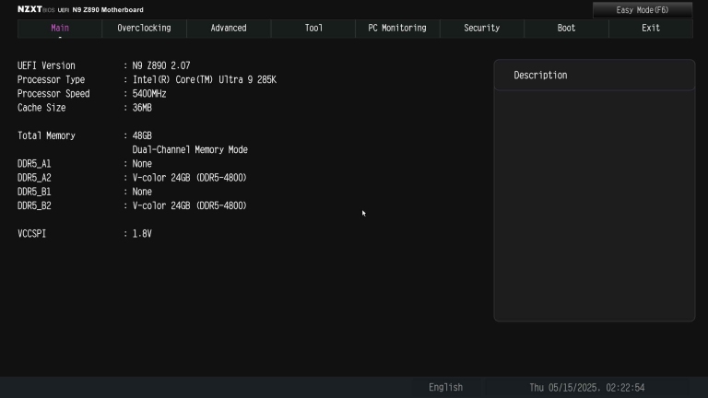
Task: Open the Main tab
Action: pos(60,28)
